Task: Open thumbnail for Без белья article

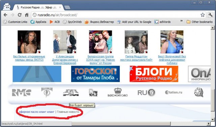Action: 29,42
